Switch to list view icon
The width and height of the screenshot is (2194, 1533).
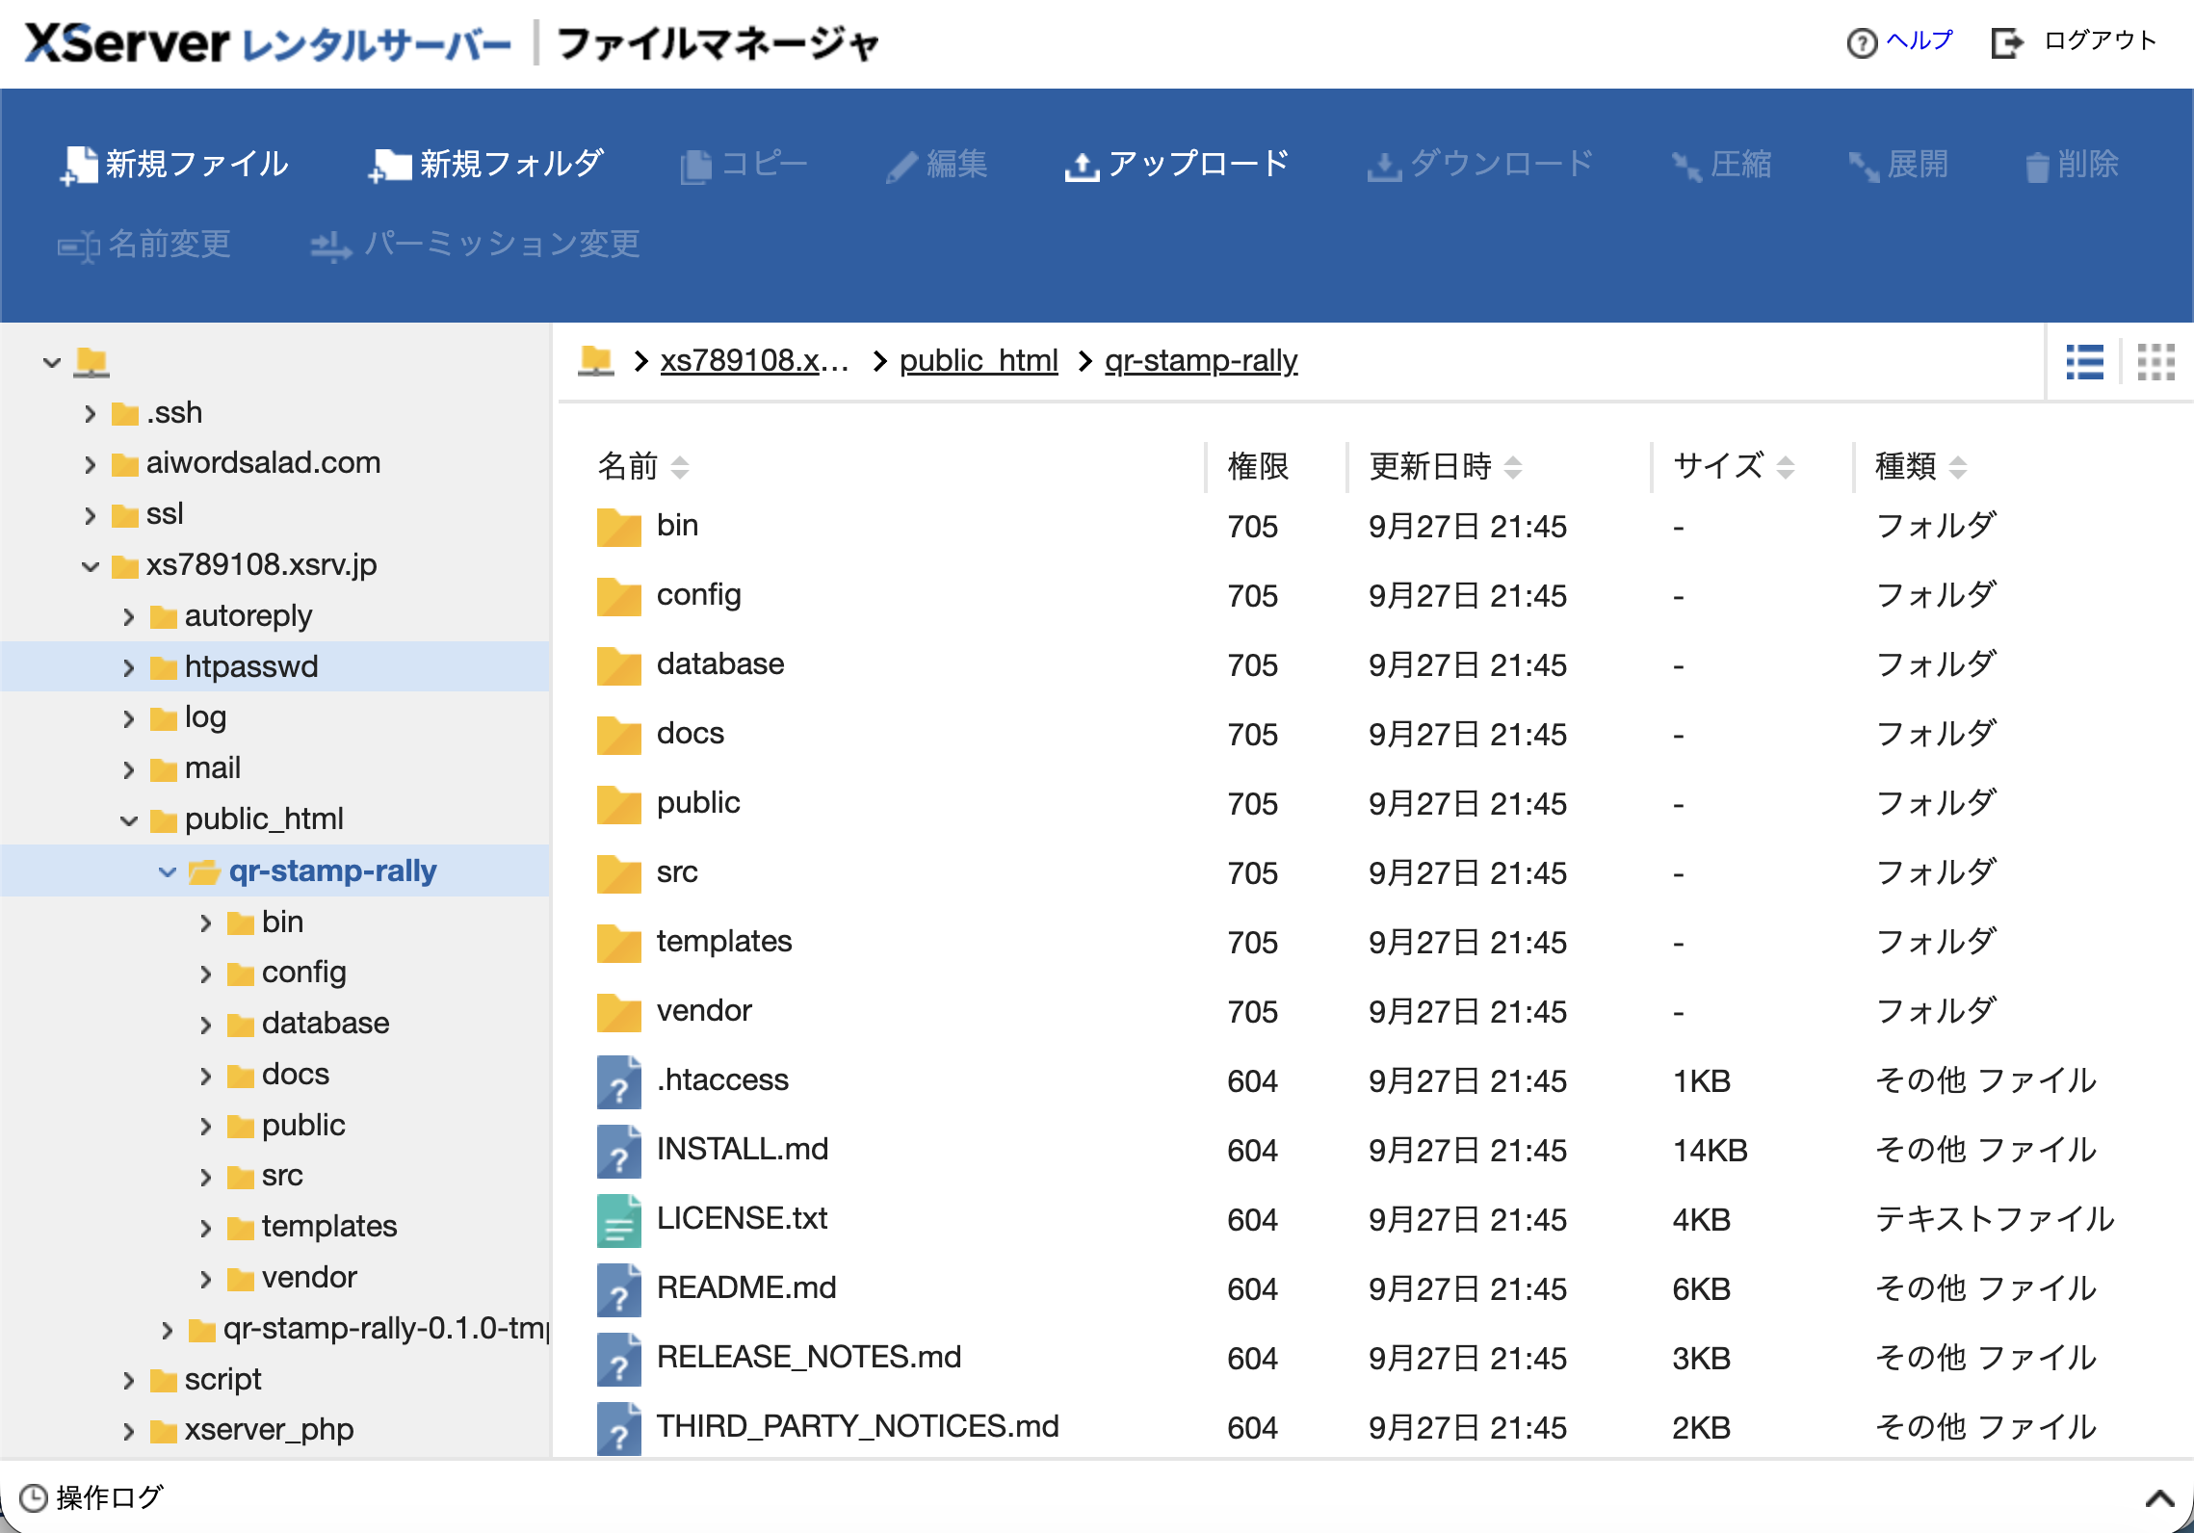[x=2085, y=363]
